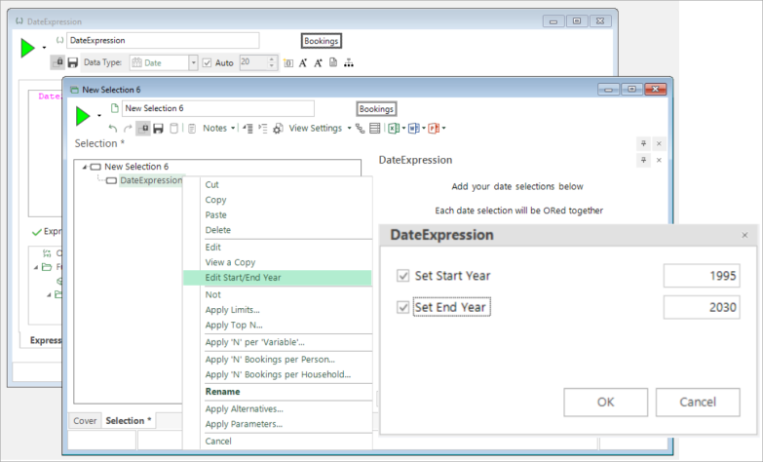The height and width of the screenshot is (462, 763).
Task: Export selection to PowerPoint via toolbar icon
Action: click(x=435, y=128)
